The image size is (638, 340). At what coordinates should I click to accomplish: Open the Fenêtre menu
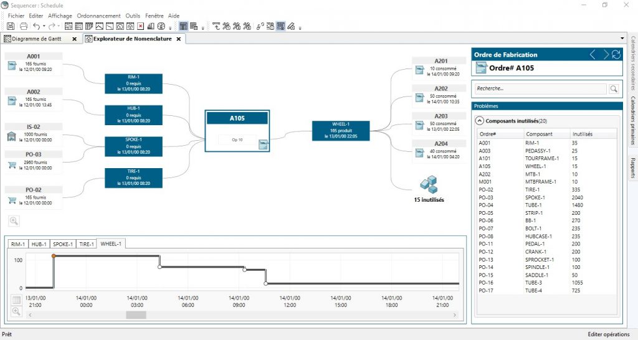click(x=155, y=16)
